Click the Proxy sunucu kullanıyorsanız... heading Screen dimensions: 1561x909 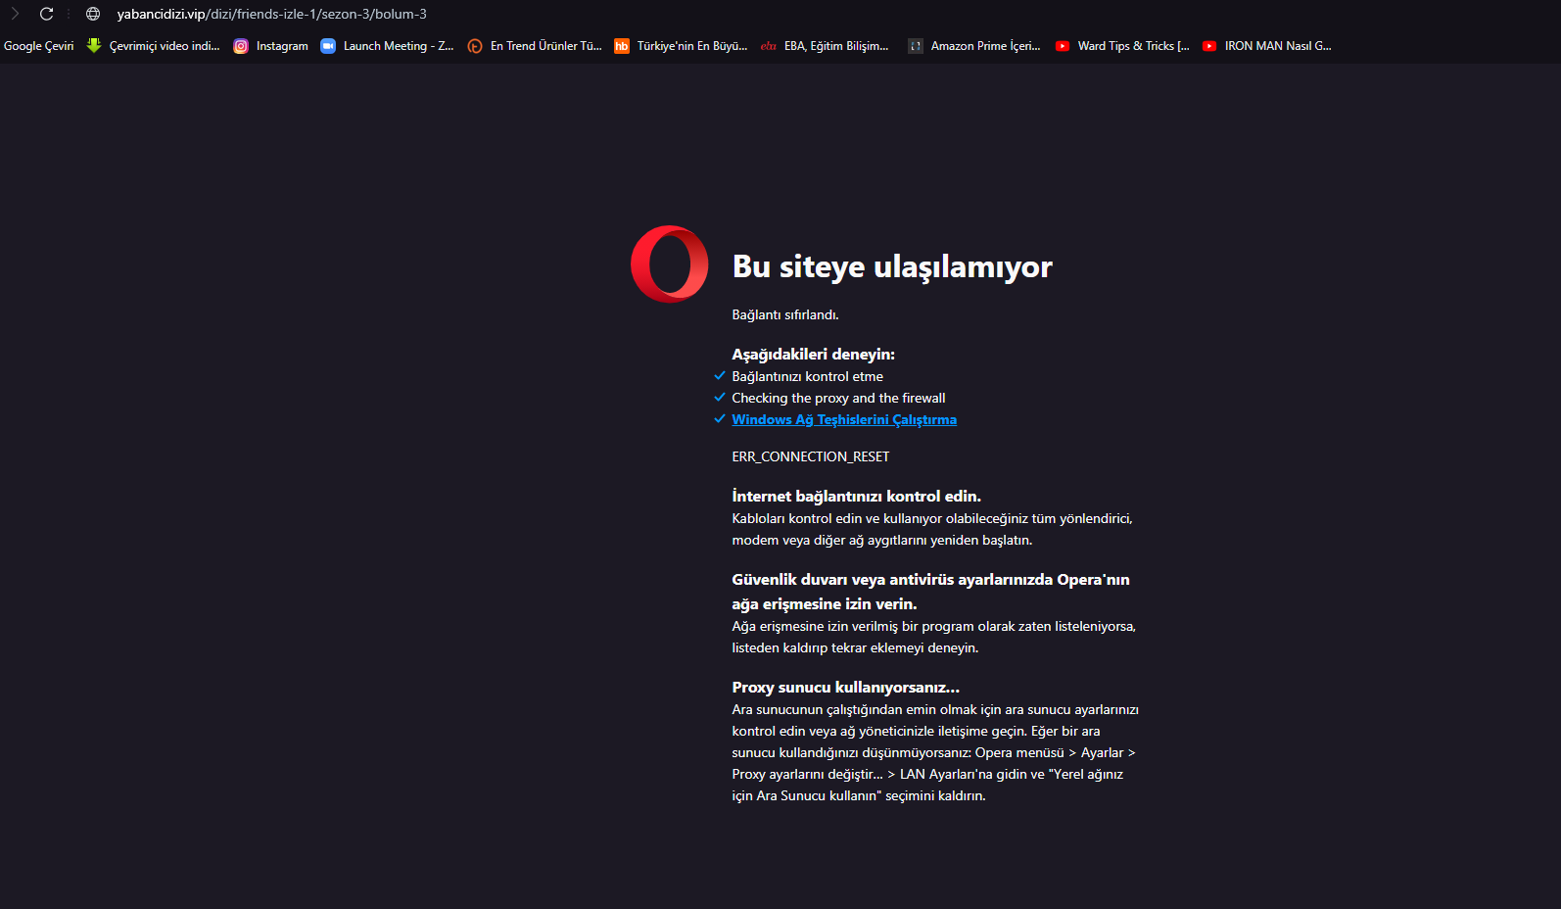pos(845,687)
